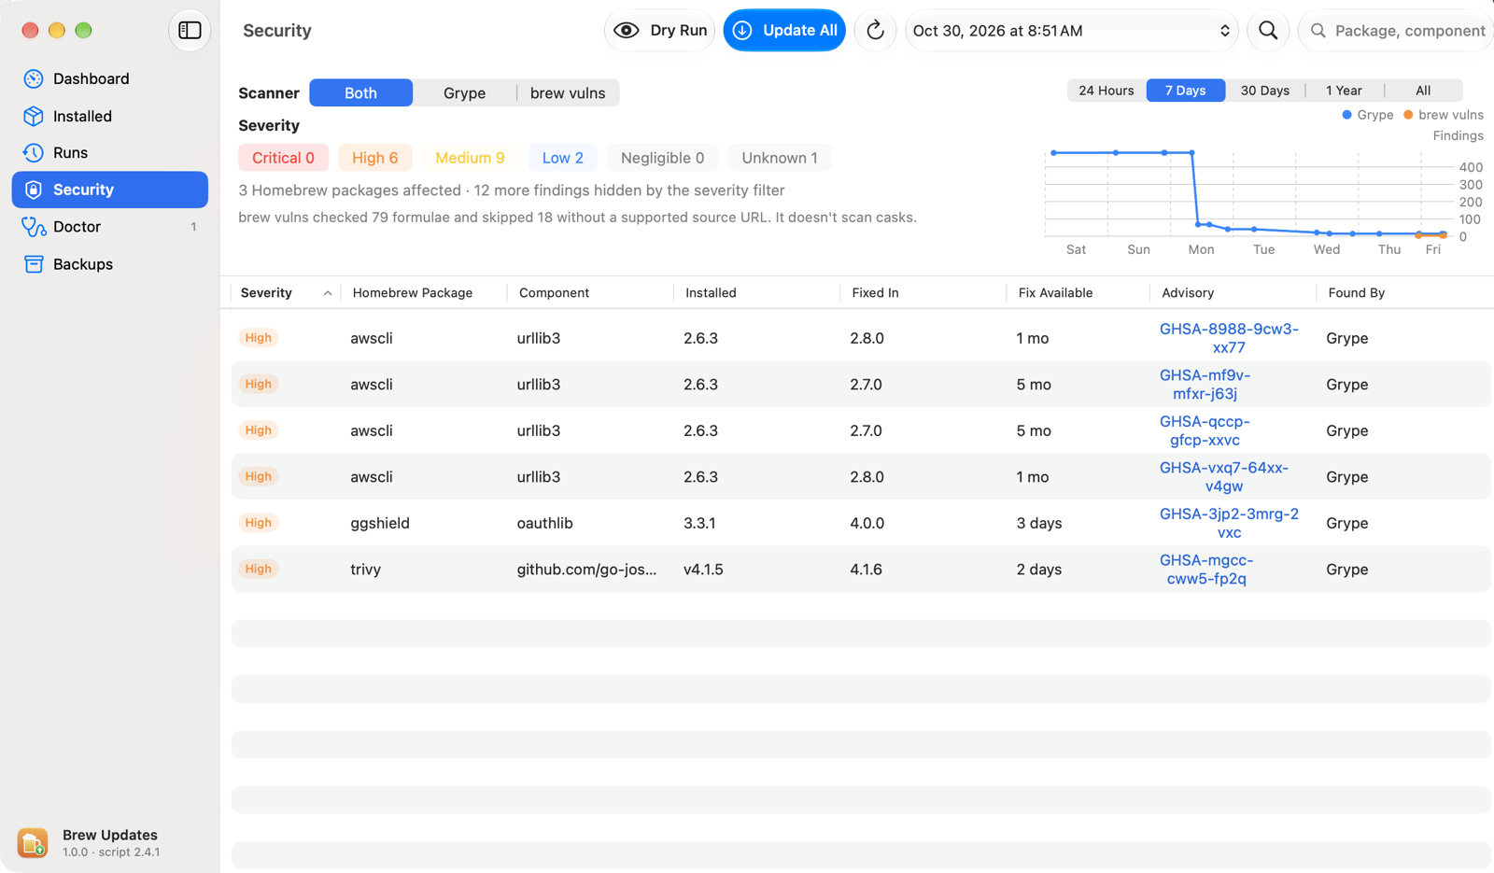Open search with magnifier icon
Image resolution: width=1494 pixels, height=873 pixels.
point(1268,30)
